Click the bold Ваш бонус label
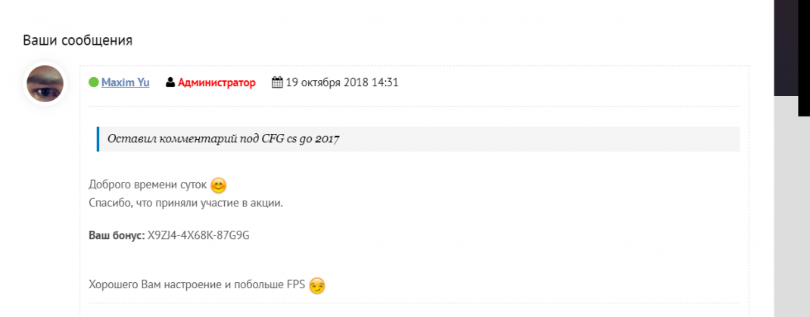 click(x=117, y=235)
